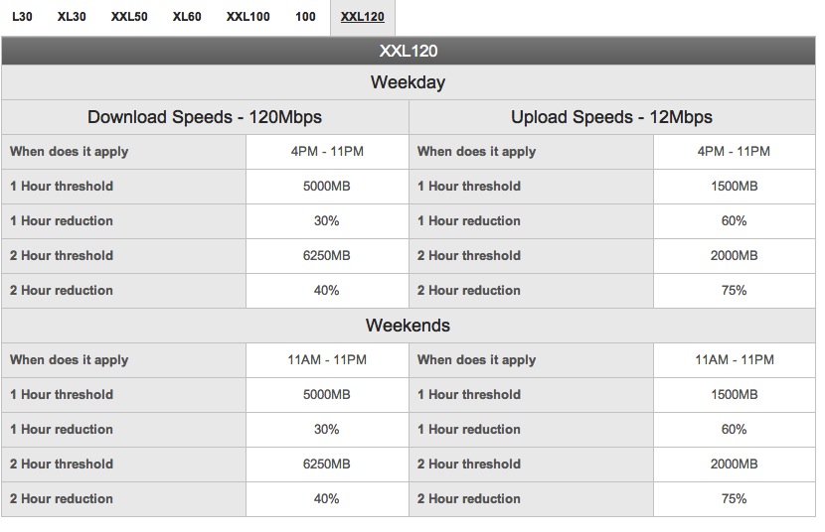Click the weekend download 40% reduction value
825x532 pixels.
coord(327,499)
